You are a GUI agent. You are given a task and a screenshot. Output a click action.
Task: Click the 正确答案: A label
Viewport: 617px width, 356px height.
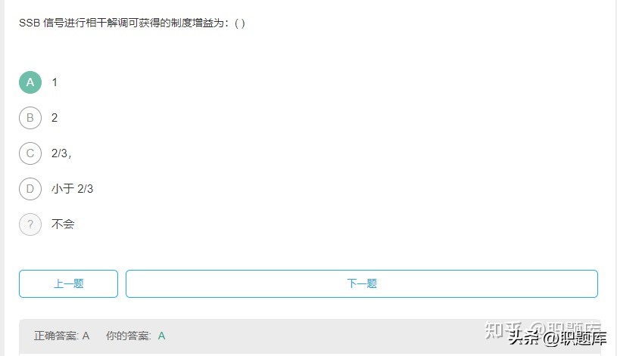pos(62,336)
